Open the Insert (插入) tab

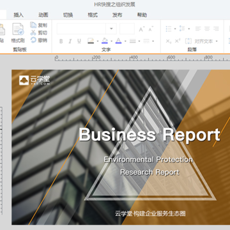pyautogui.click(x=19, y=15)
